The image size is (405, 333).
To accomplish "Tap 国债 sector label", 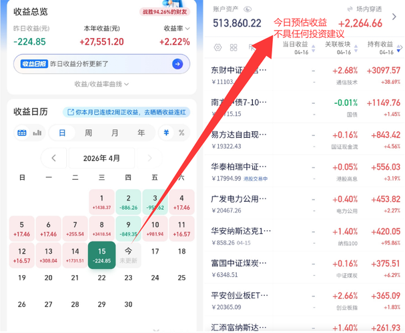I will point(352,115).
